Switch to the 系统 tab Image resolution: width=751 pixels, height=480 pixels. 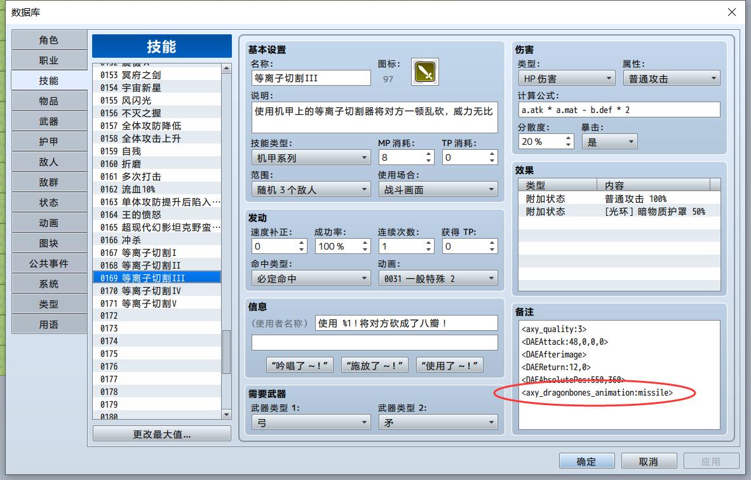click(50, 284)
